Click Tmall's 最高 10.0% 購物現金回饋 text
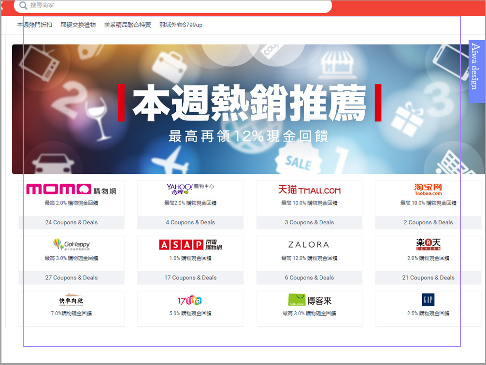486x365 pixels. coord(309,203)
